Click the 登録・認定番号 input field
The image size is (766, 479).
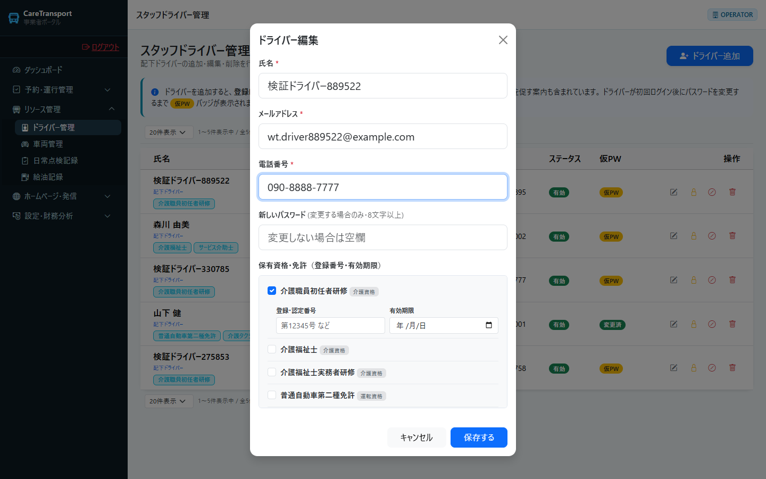tap(330, 325)
